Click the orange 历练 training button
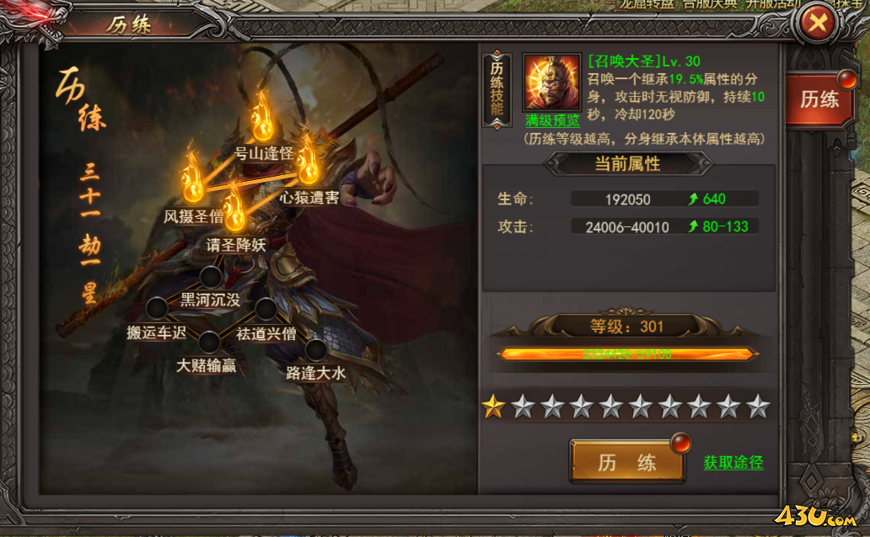The height and width of the screenshot is (537, 870). (627, 461)
